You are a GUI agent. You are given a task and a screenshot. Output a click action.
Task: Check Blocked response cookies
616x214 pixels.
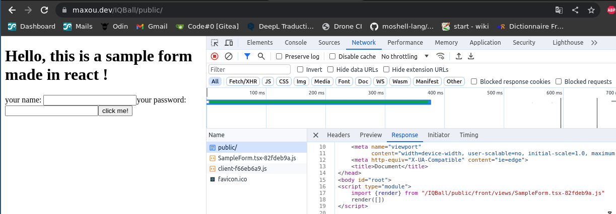point(474,81)
